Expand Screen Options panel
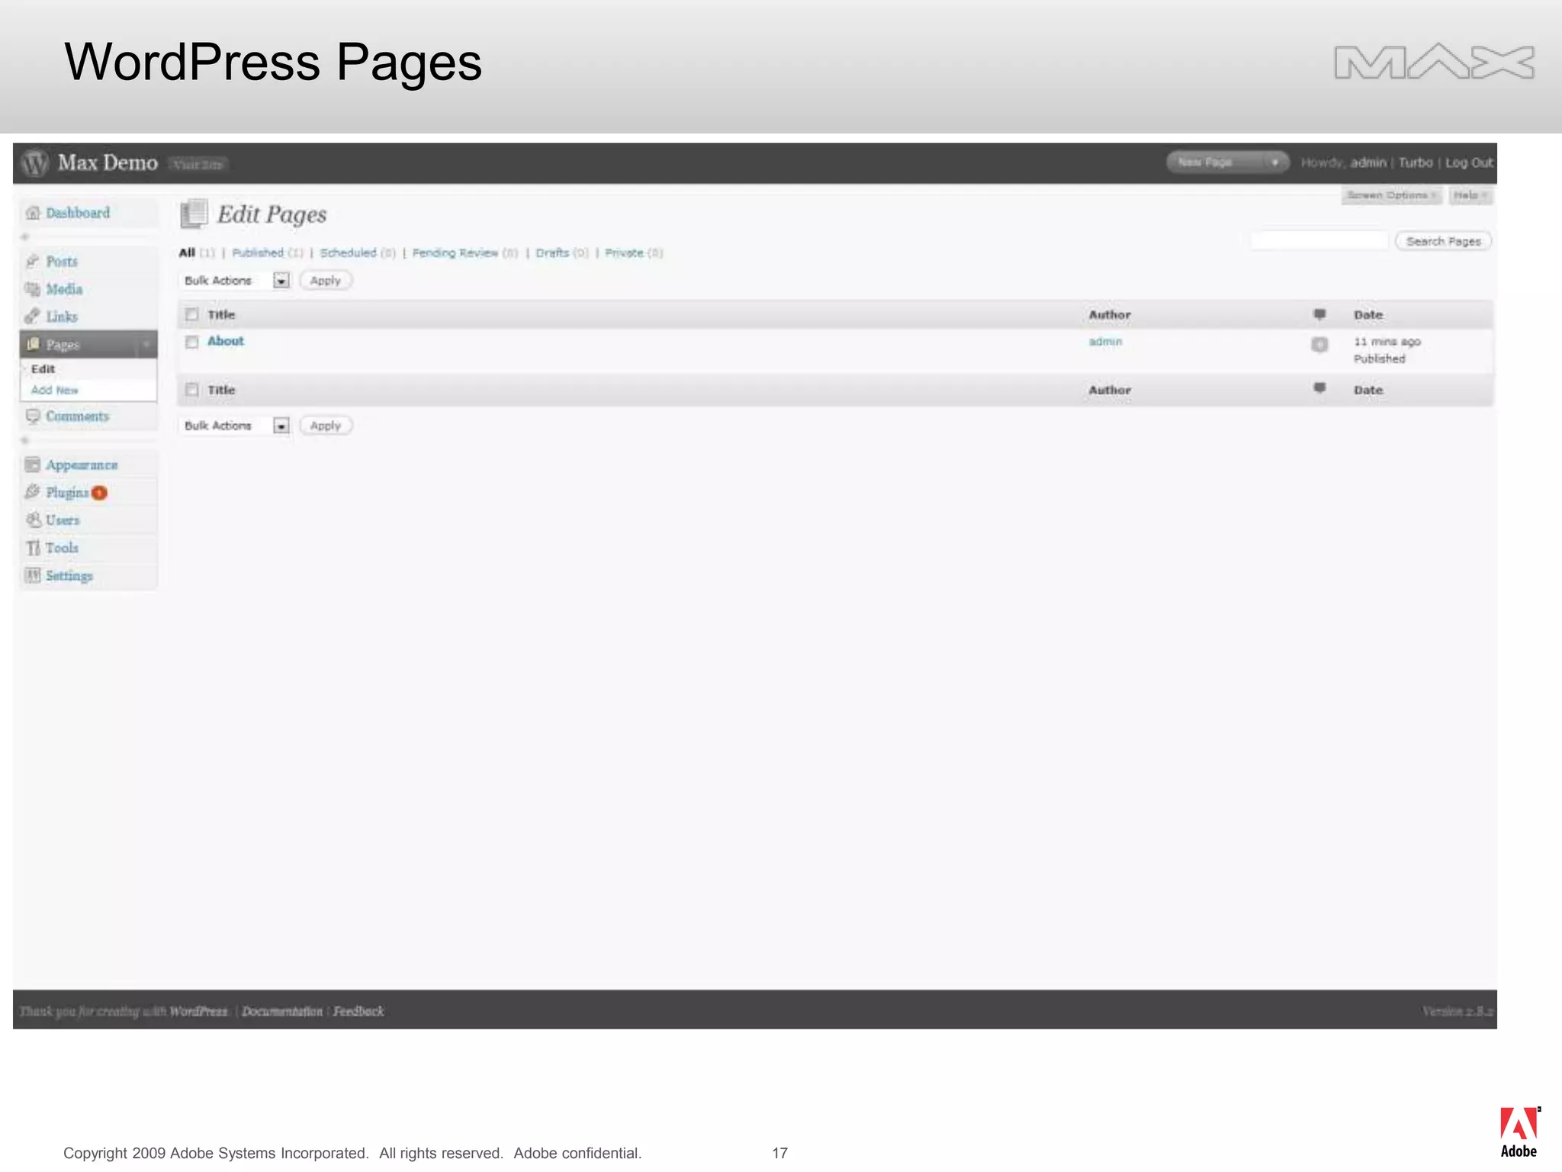1562x1172 pixels. [1392, 195]
